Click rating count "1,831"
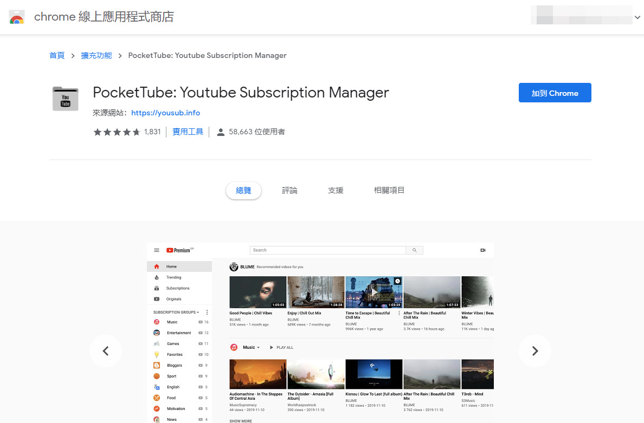This screenshot has width=644, height=423. click(x=152, y=132)
